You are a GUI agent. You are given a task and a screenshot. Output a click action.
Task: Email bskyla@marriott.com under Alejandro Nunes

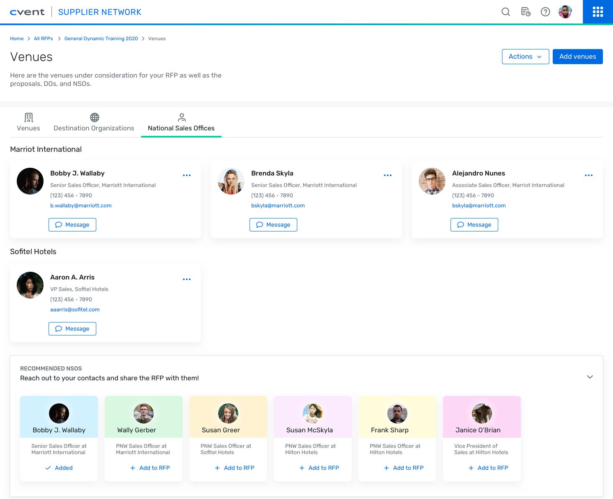pos(479,205)
